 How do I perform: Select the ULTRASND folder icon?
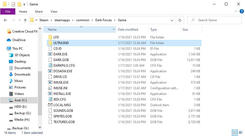(x=50, y=43)
